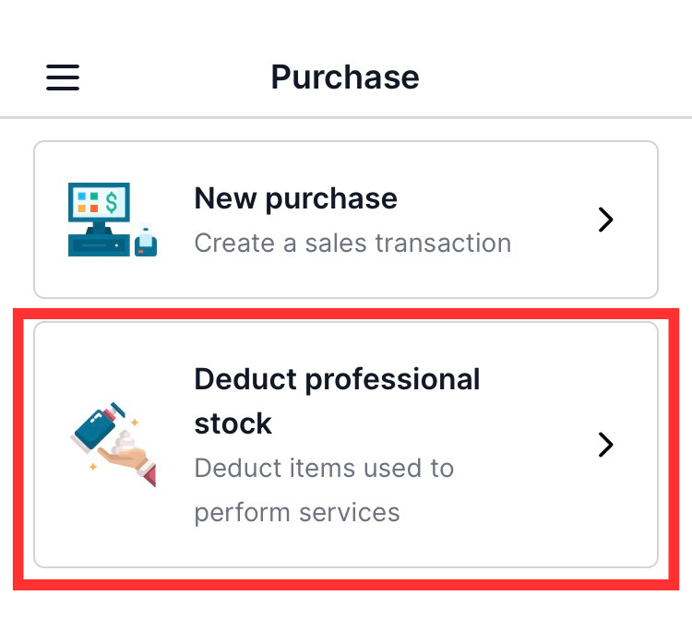
Task: Click the New purchase heading
Action: pos(295,198)
